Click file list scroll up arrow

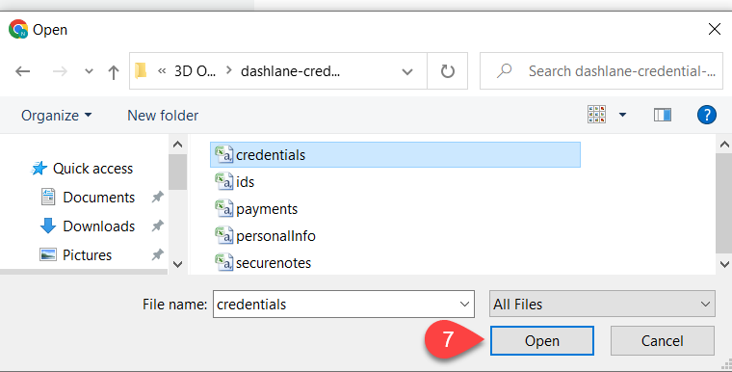(x=724, y=145)
